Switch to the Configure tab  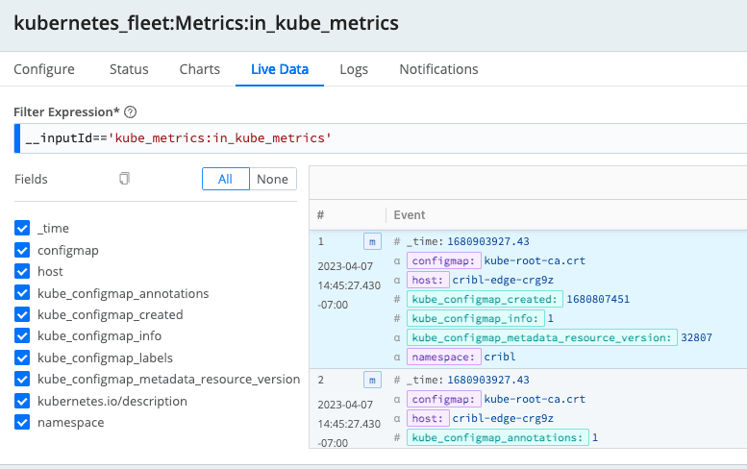tap(44, 69)
